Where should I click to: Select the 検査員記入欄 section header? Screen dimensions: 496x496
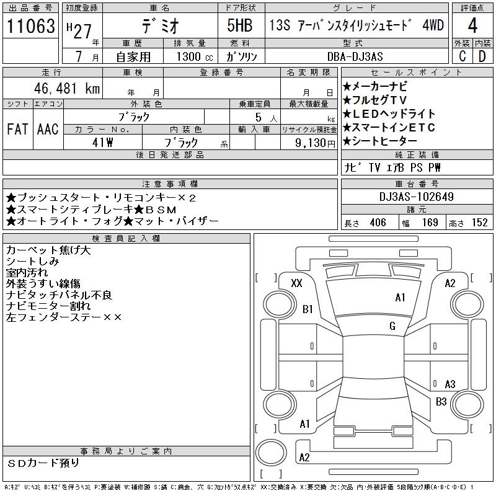click(126, 239)
